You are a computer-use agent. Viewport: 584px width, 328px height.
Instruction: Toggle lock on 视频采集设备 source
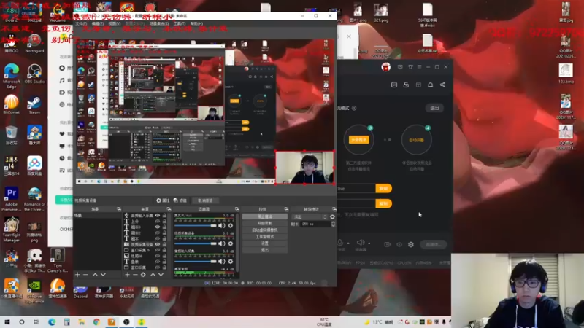pos(164,244)
